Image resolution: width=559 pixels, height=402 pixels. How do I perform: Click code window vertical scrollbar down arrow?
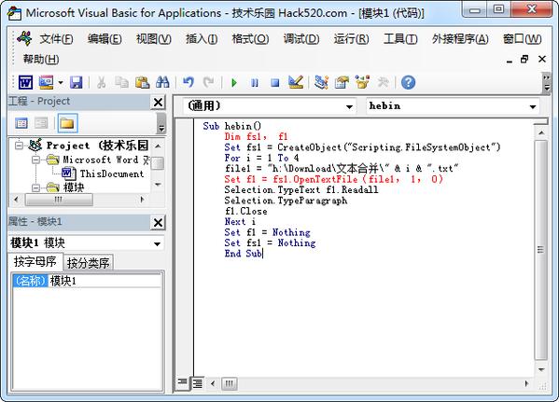pos(541,369)
